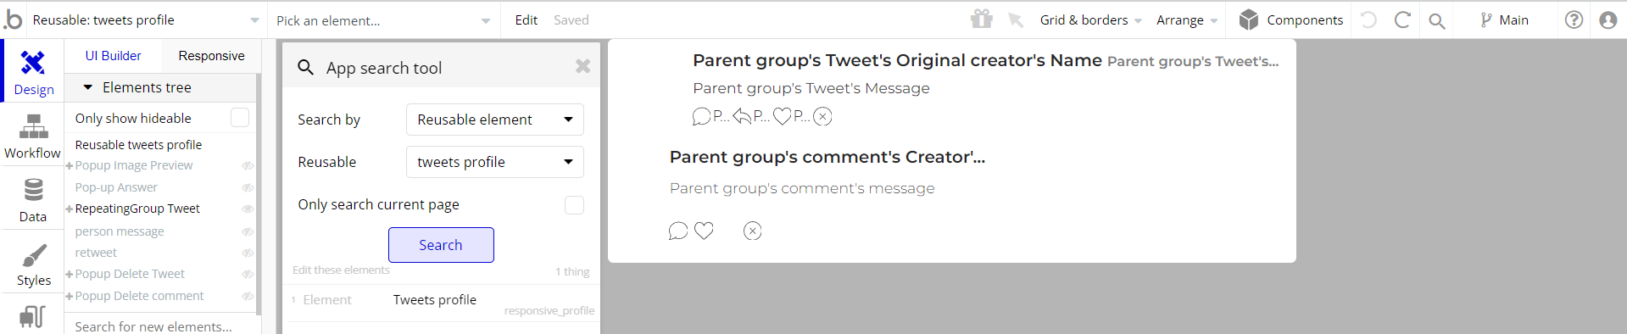Click the undo arrow icon
Screen dimensions: 1627x334
point(1368,19)
